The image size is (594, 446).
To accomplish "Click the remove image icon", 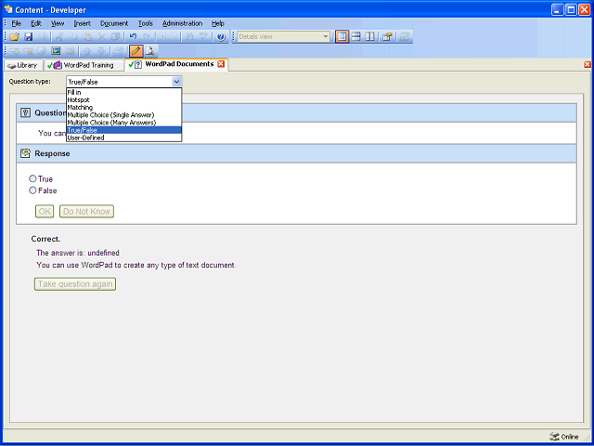I will click(x=71, y=51).
